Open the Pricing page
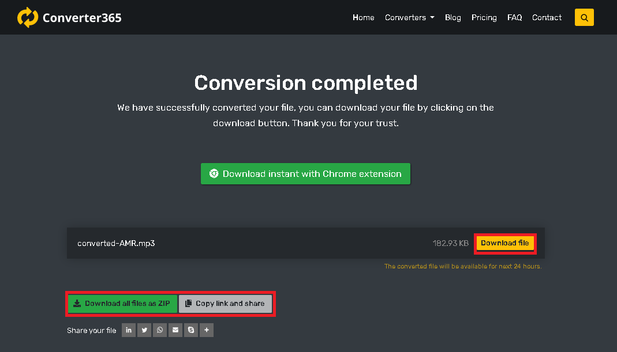The height and width of the screenshot is (352, 617). point(484,17)
